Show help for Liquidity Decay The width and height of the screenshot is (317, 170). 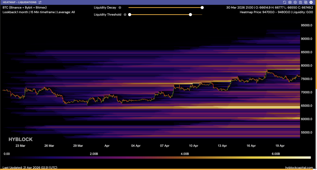(120, 8)
